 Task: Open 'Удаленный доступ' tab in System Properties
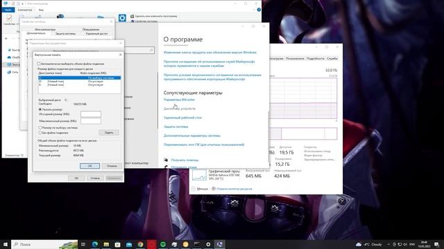(96, 34)
